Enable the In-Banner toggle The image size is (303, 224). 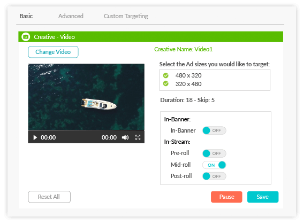pyautogui.click(x=214, y=130)
